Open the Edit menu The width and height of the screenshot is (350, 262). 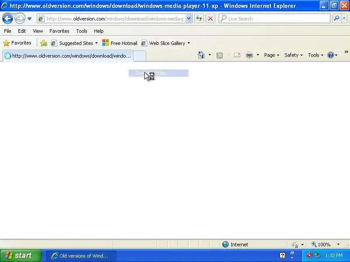coord(22,31)
